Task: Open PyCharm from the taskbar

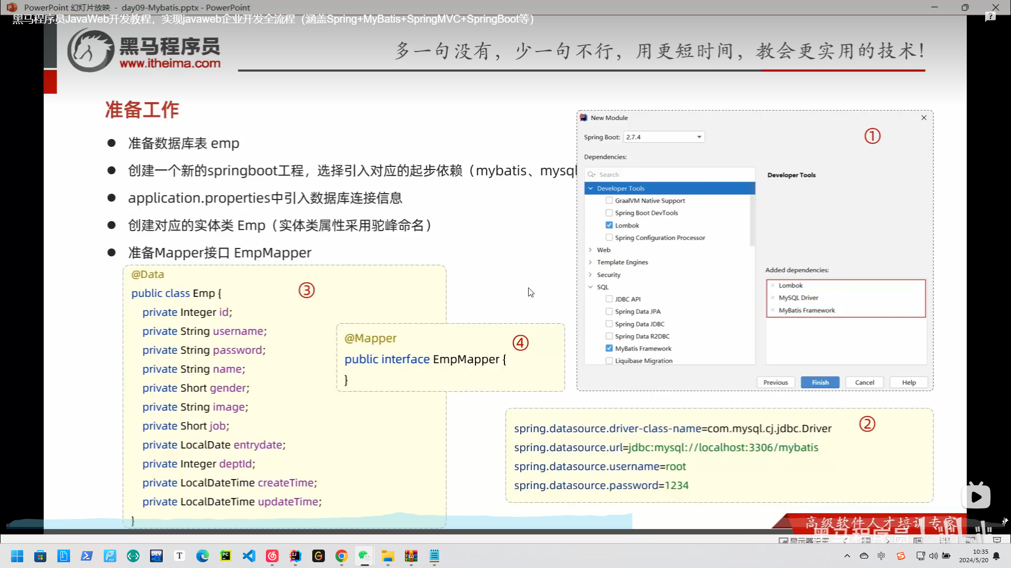Action: pyautogui.click(x=226, y=556)
